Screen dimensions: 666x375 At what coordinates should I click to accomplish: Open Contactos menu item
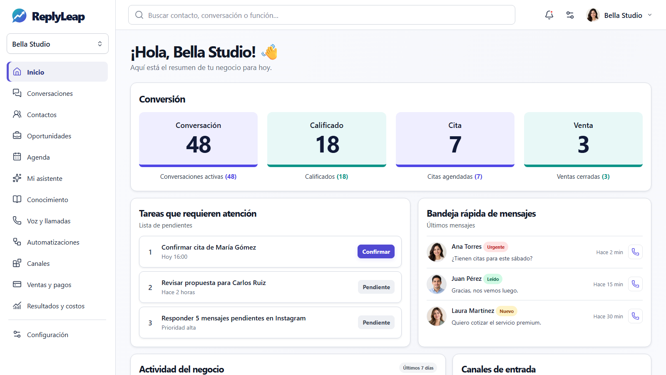click(x=57, y=114)
